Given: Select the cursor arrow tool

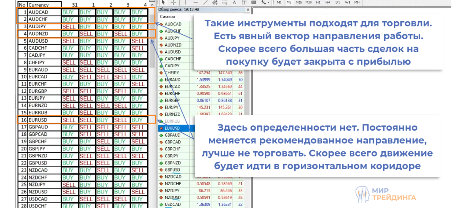Looking at the screenshot, I should click(x=163, y=3).
